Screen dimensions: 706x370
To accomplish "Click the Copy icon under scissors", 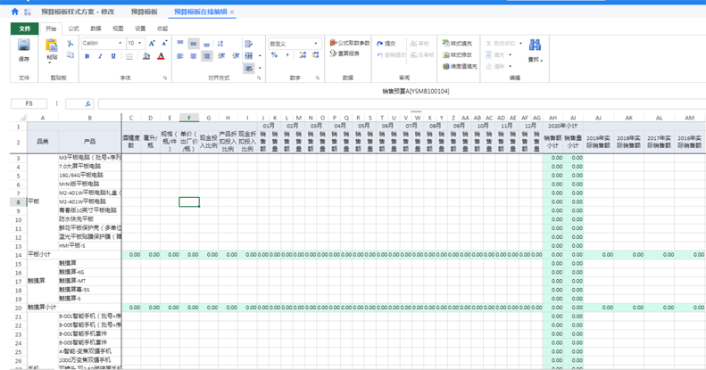I will (71, 56).
